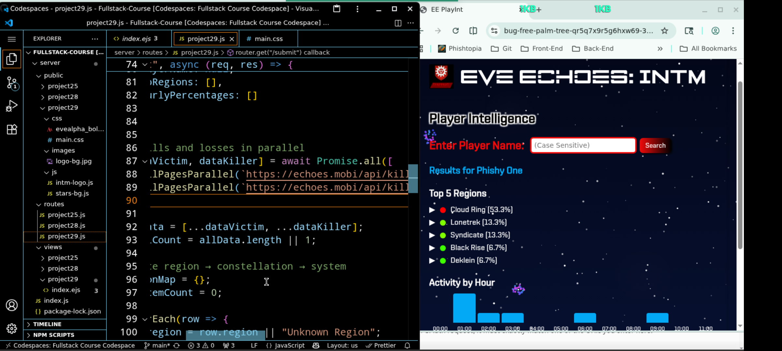This screenshot has width=782, height=351.
Task: Open the Extensions view
Action: tap(12, 129)
